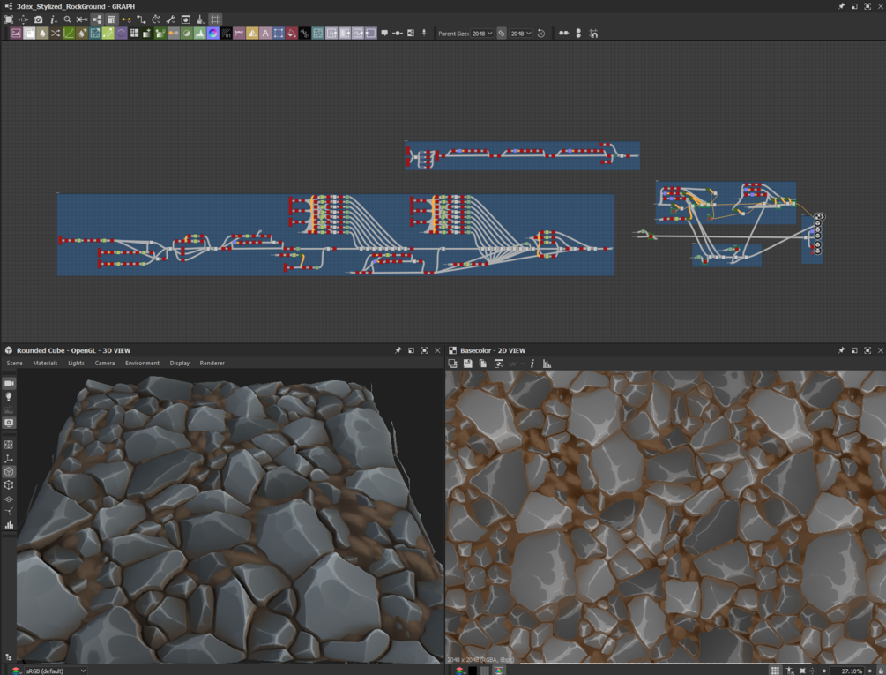Click the histogram icon in 2D view toolbar
Screen dimensions: 886x675
click(547, 364)
